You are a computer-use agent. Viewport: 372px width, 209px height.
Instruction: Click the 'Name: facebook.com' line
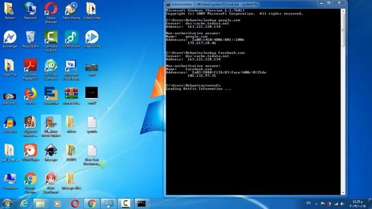[x=189, y=69]
